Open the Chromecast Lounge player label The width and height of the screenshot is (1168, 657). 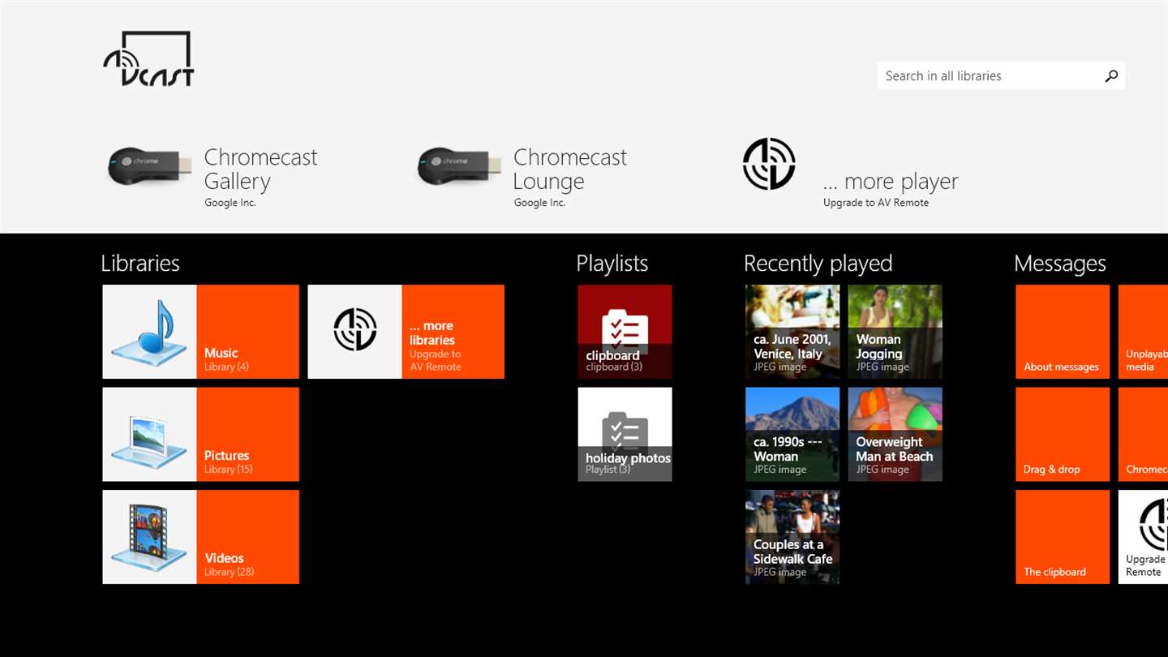(570, 178)
